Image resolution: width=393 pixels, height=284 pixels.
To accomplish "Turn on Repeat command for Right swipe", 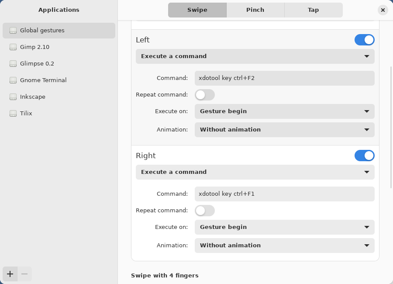I will [204, 211].
